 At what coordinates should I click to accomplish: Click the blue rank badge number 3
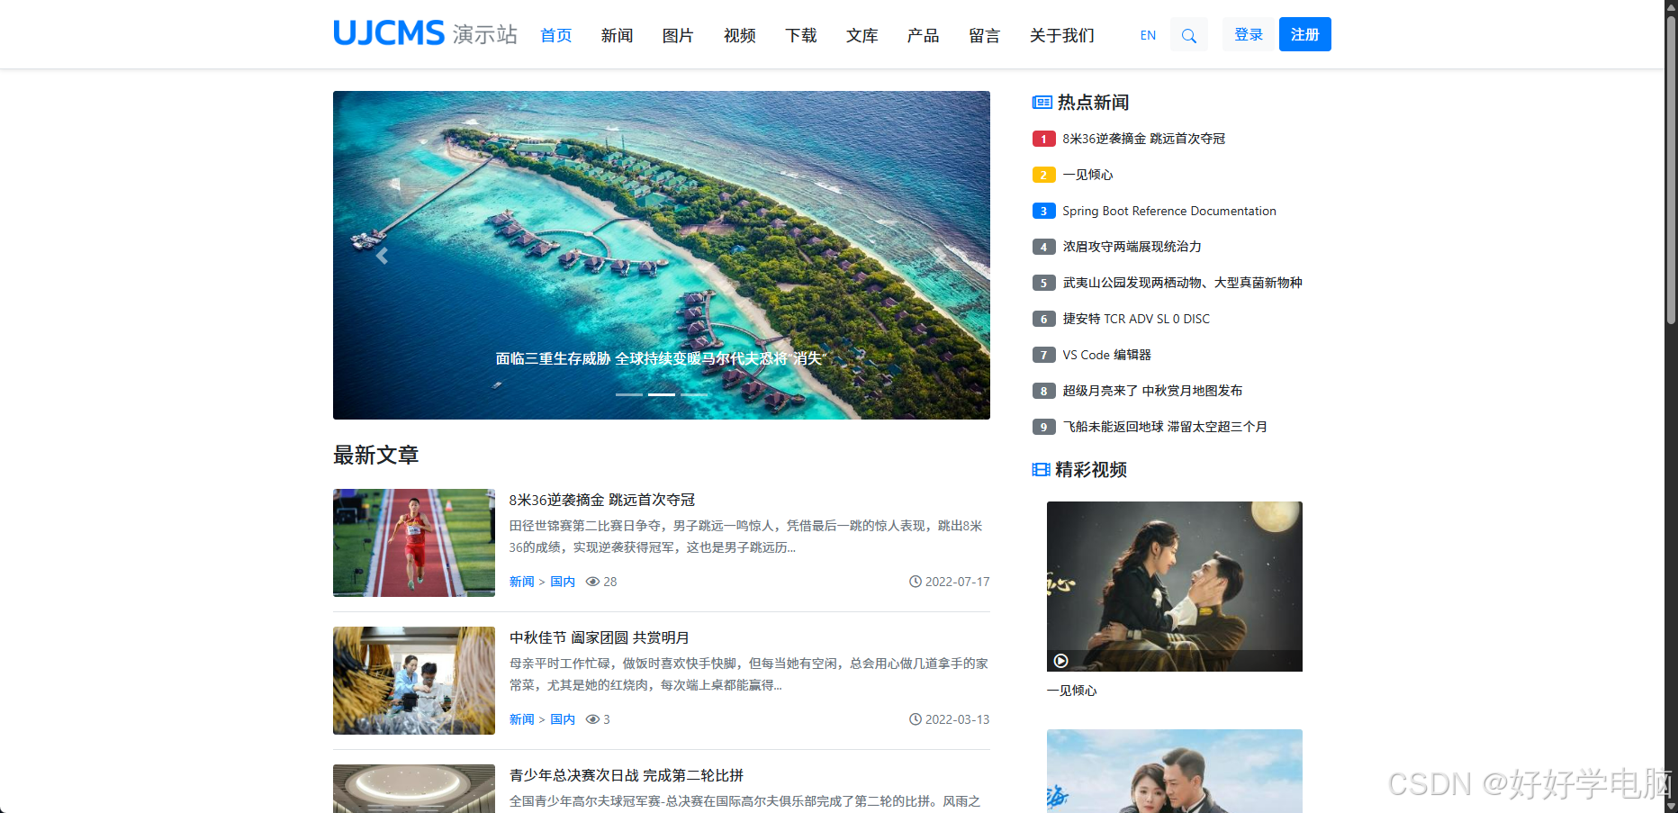coord(1044,211)
